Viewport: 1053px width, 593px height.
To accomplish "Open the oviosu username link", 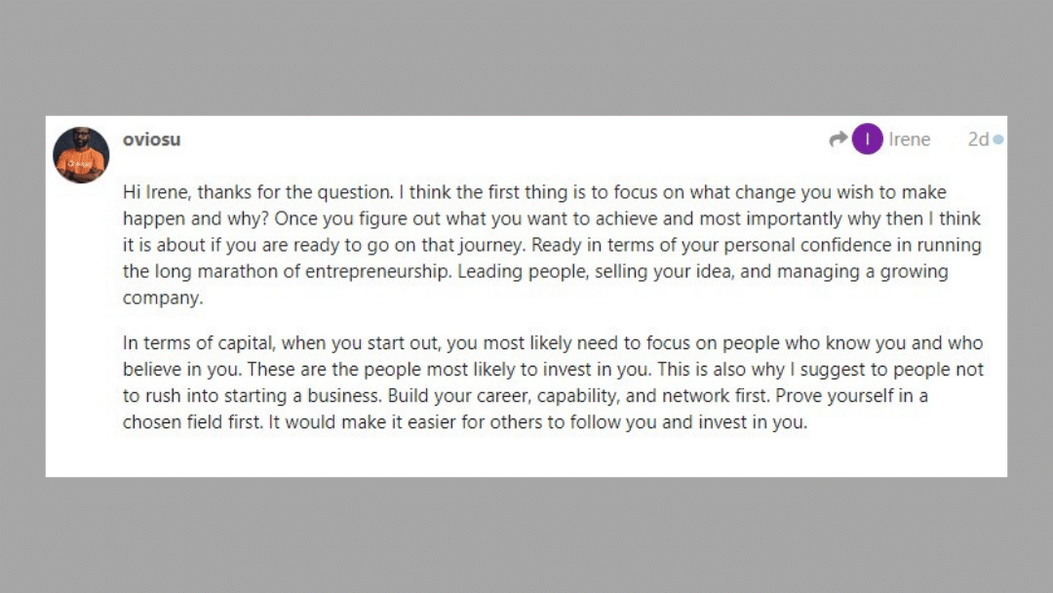I will [x=152, y=139].
